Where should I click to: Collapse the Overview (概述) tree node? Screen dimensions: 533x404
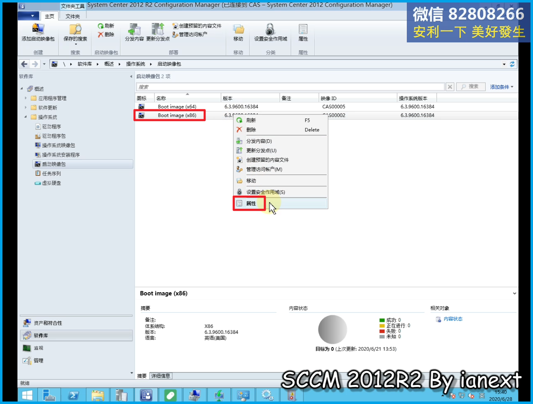click(x=22, y=89)
